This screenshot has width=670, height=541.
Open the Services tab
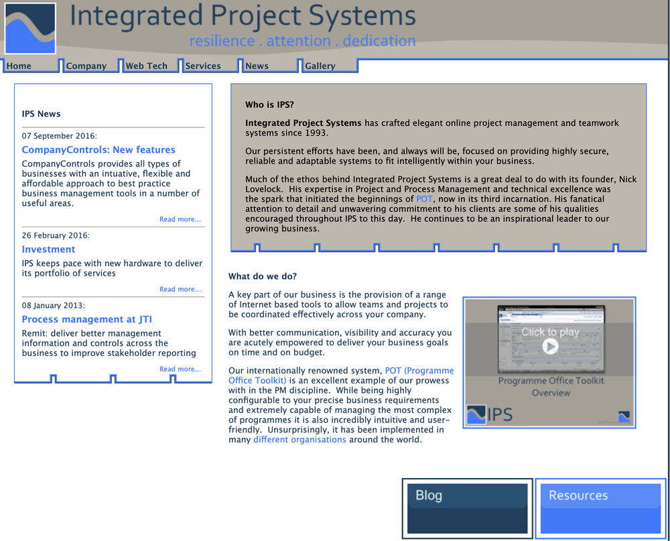point(210,66)
